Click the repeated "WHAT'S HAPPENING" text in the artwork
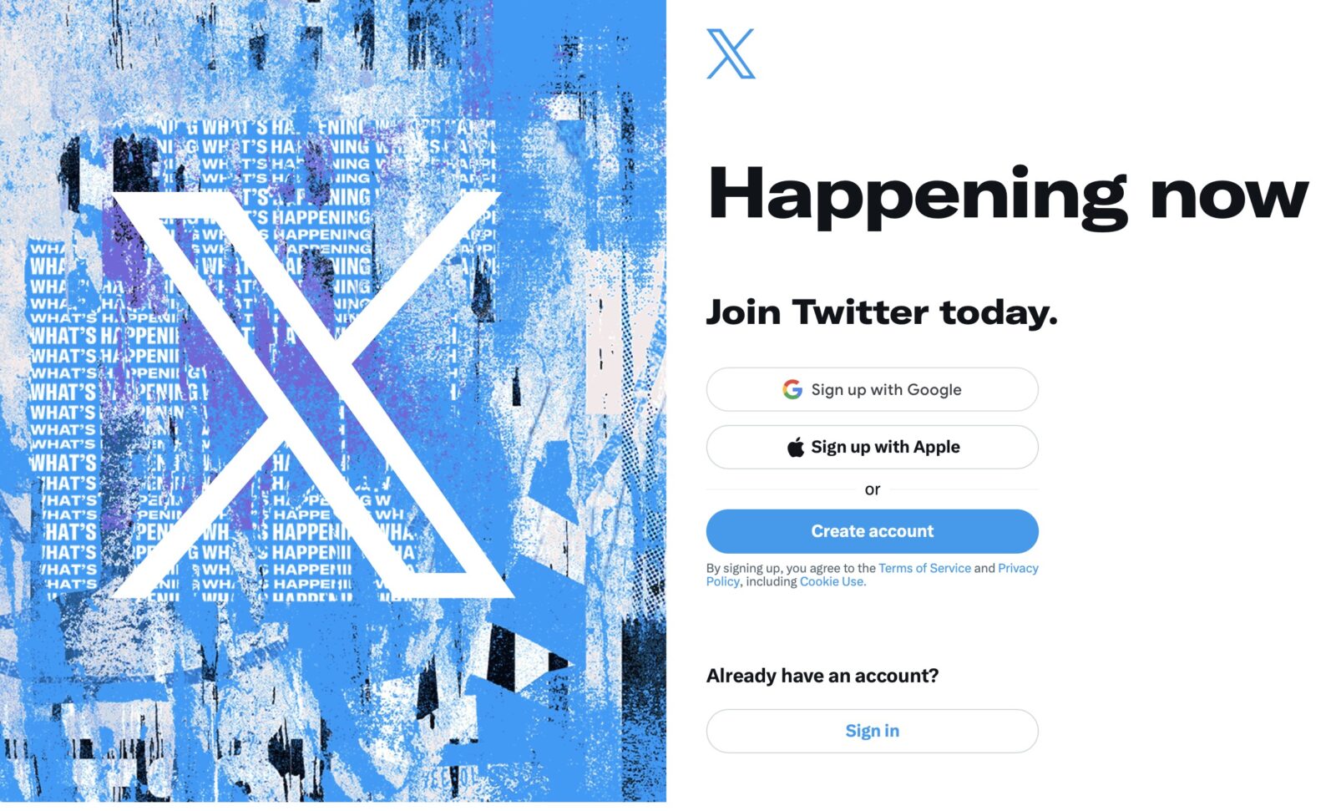This screenshot has height=811, width=1336. [x=63, y=337]
